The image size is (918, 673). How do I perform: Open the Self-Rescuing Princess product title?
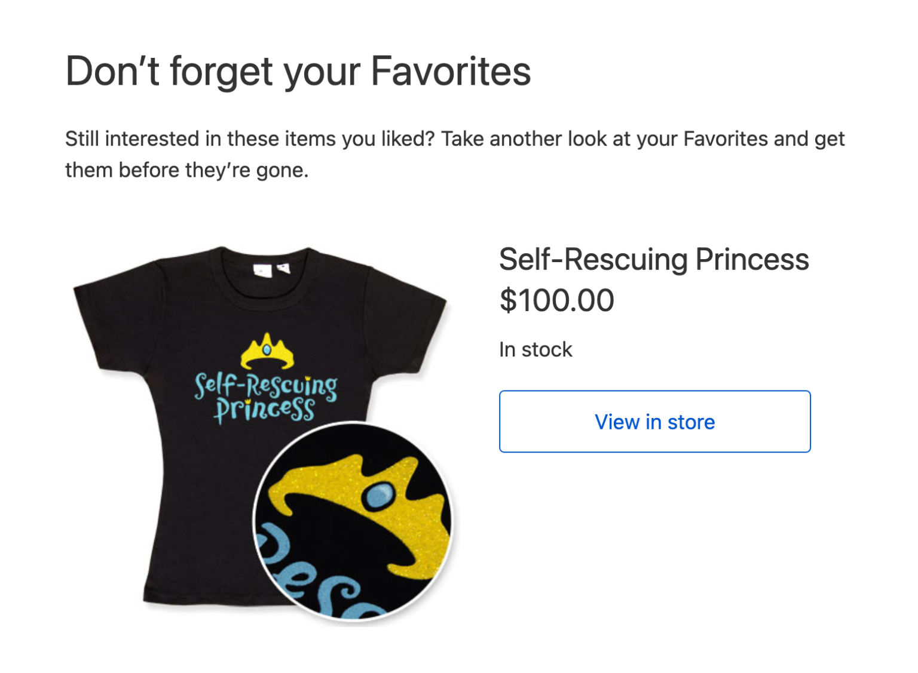pos(654,260)
